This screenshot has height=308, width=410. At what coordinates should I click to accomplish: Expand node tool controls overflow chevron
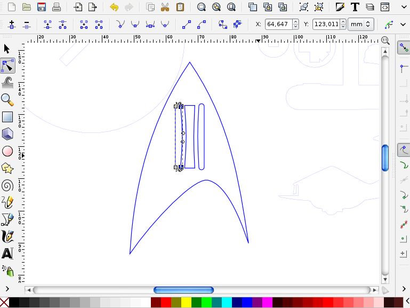pos(403,25)
